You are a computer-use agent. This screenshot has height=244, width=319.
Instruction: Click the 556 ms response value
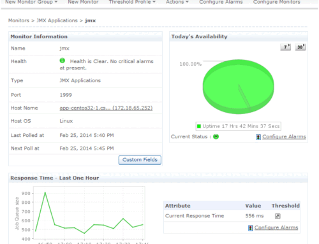point(255,216)
